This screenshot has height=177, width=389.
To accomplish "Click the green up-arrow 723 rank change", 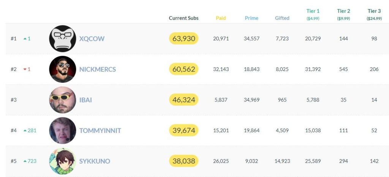I will (30, 161).
